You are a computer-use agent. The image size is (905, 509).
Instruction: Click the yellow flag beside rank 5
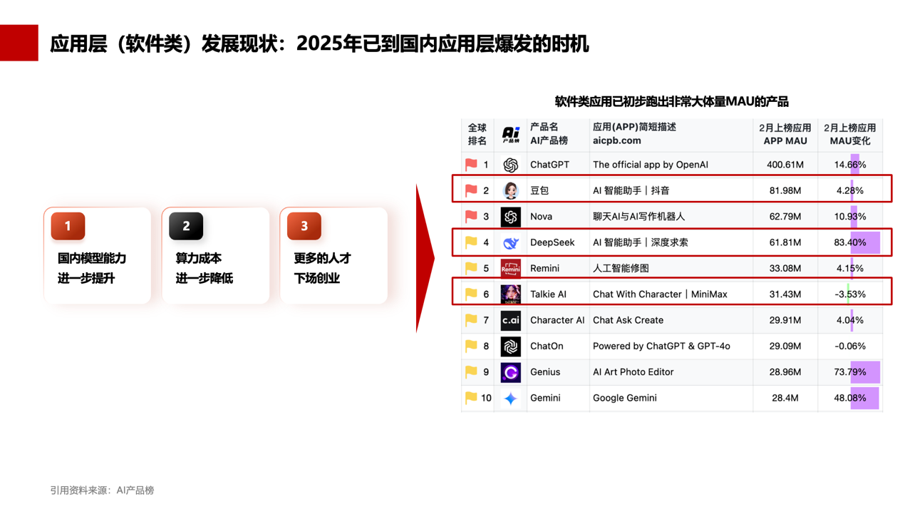coord(471,268)
